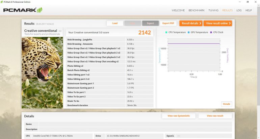Click the Description input field

coord(135,129)
